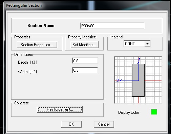Click the Width (t2) label
The image size is (171, 134).
click(x=27, y=72)
